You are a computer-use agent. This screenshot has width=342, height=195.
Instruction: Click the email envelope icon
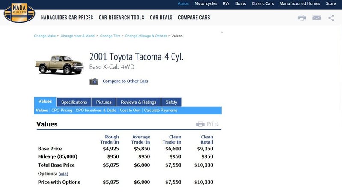click(x=316, y=18)
